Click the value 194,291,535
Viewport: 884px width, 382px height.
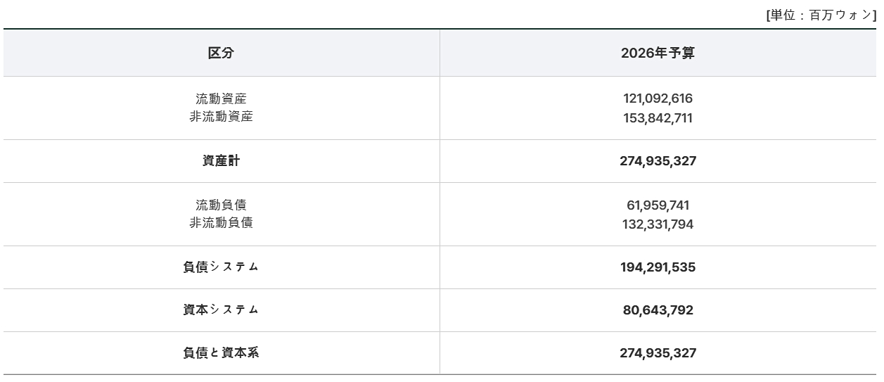pos(658,267)
